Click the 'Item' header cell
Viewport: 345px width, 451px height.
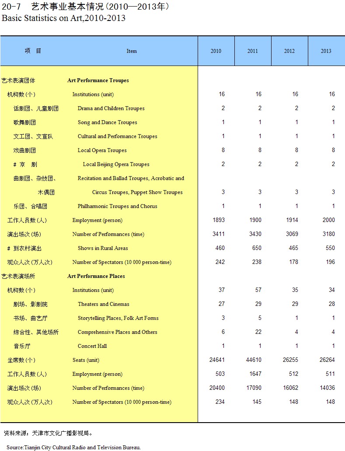(132, 51)
